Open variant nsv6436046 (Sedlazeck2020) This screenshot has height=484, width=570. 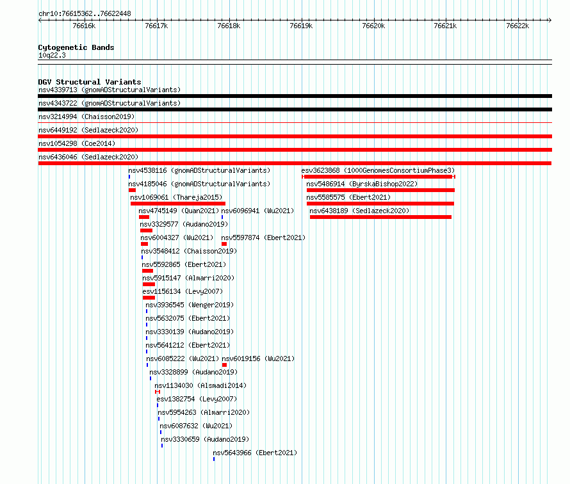point(88,157)
